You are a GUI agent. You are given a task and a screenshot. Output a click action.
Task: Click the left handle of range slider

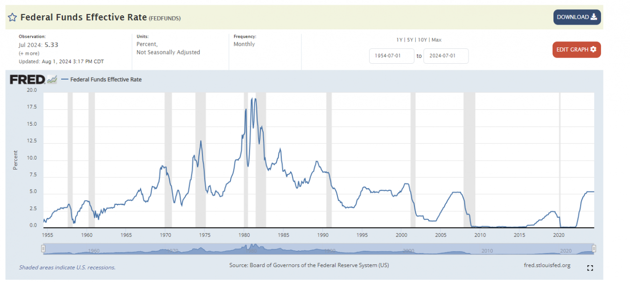tap(43, 248)
